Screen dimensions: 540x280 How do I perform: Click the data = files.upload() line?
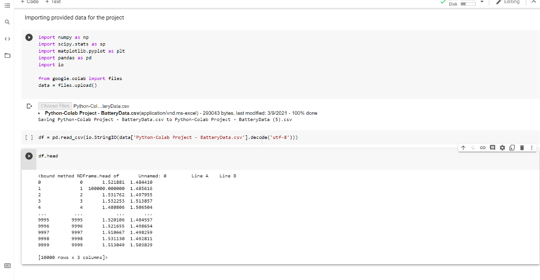coord(67,85)
